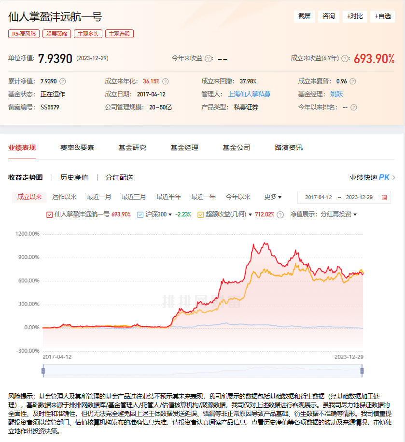Select the 分红配送 sub-tab
This screenshot has height=442, width=405.
pyautogui.click(x=119, y=177)
